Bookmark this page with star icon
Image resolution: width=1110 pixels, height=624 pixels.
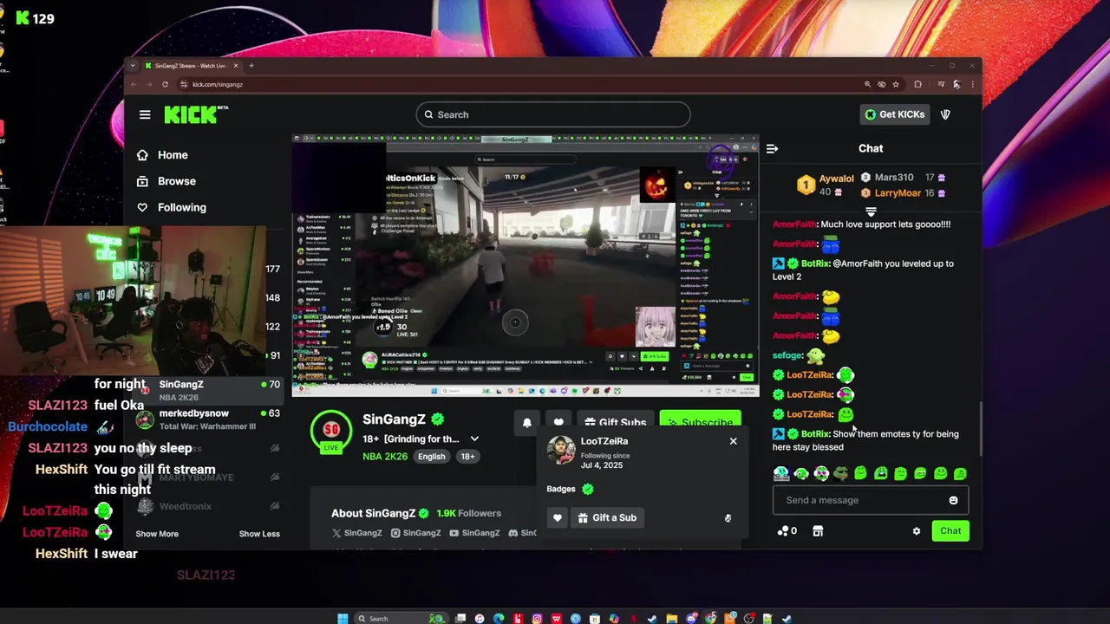[x=896, y=84]
